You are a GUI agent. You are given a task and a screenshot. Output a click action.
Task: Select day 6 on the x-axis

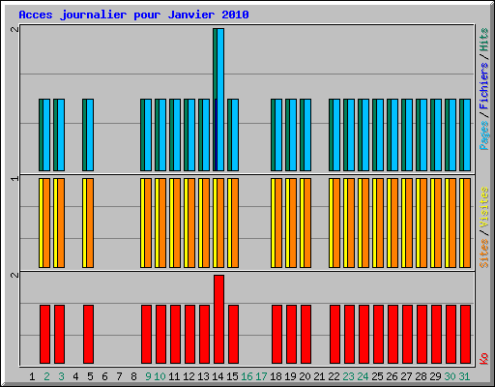[104, 376]
